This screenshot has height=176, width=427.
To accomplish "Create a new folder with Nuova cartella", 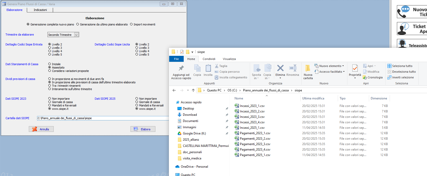I will (308, 69).
